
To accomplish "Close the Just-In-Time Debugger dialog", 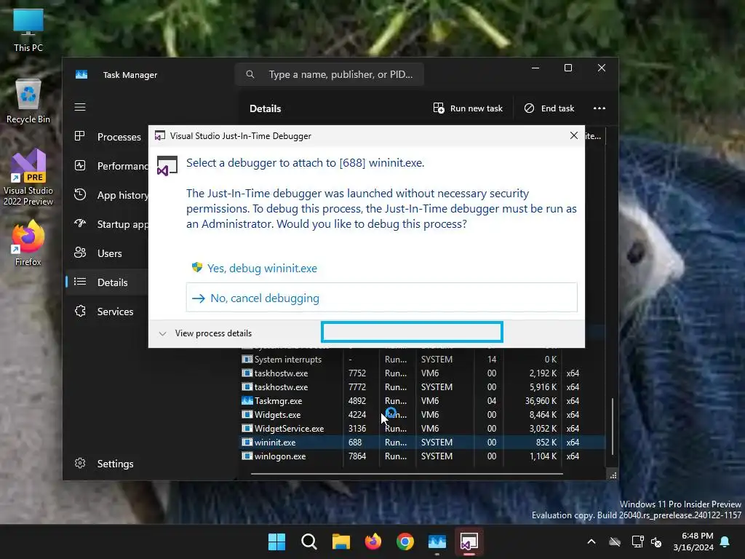I will pos(573,135).
